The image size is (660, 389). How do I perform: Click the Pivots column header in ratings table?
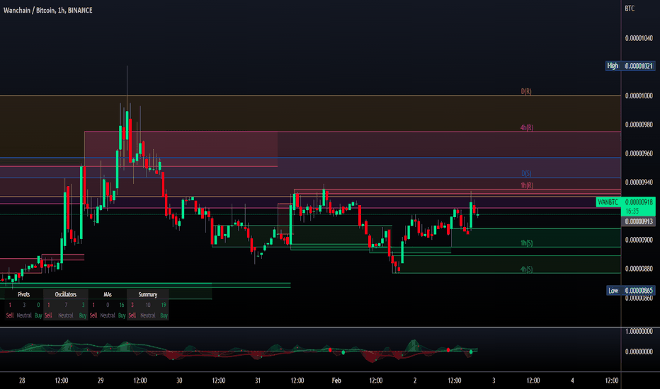pyautogui.click(x=23, y=294)
